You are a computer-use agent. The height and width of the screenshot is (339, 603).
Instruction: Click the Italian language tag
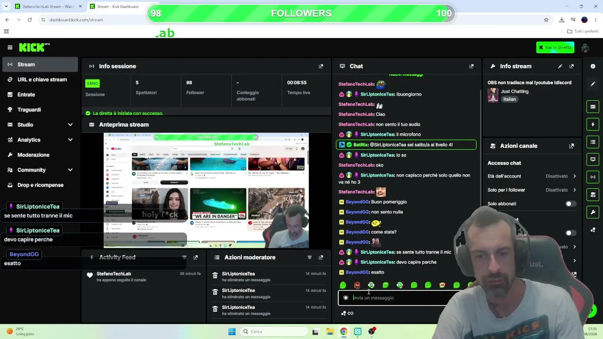[509, 99]
